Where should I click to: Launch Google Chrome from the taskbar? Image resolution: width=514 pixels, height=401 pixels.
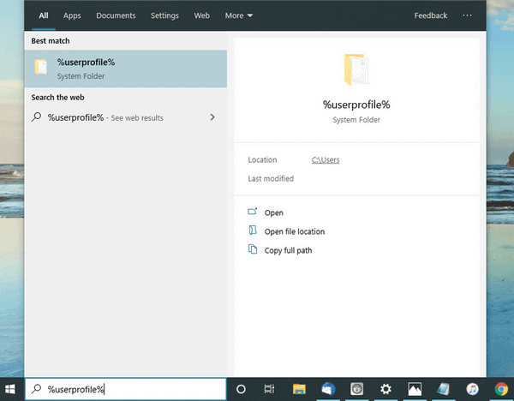pos(501,389)
